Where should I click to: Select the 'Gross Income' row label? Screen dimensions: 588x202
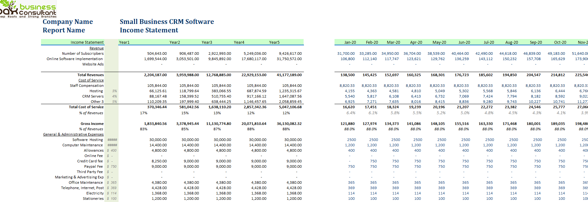point(92,124)
